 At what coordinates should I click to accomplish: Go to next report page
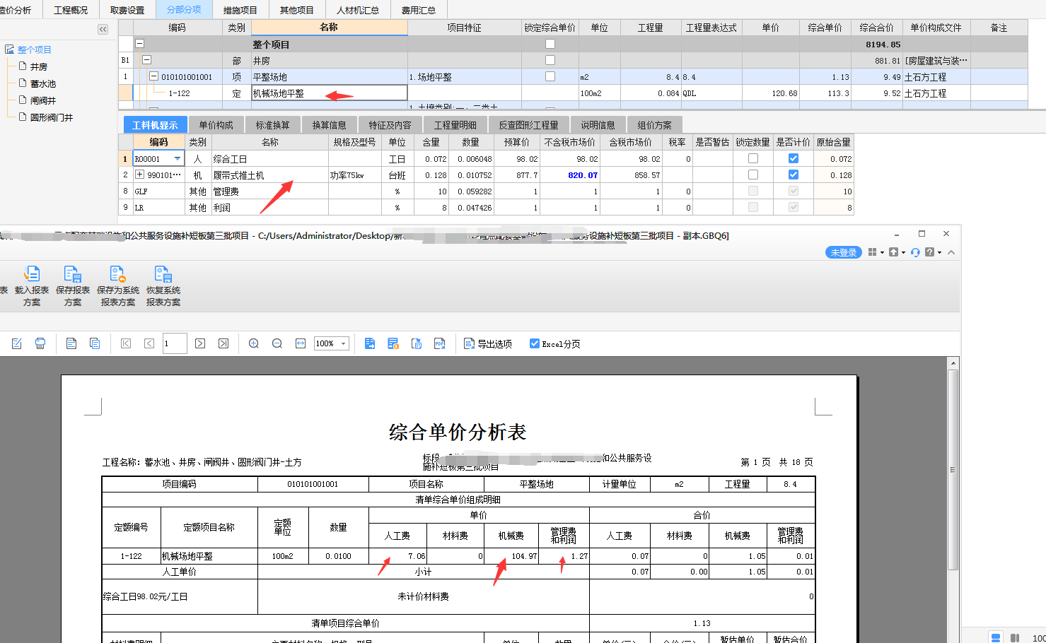[200, 343]
